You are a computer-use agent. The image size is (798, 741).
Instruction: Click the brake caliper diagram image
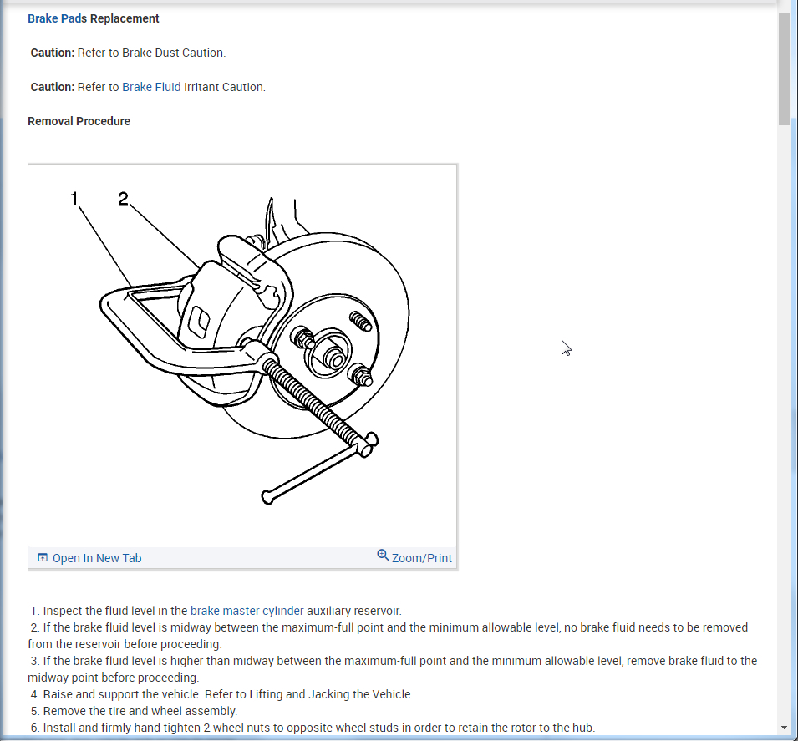(243, 355)
